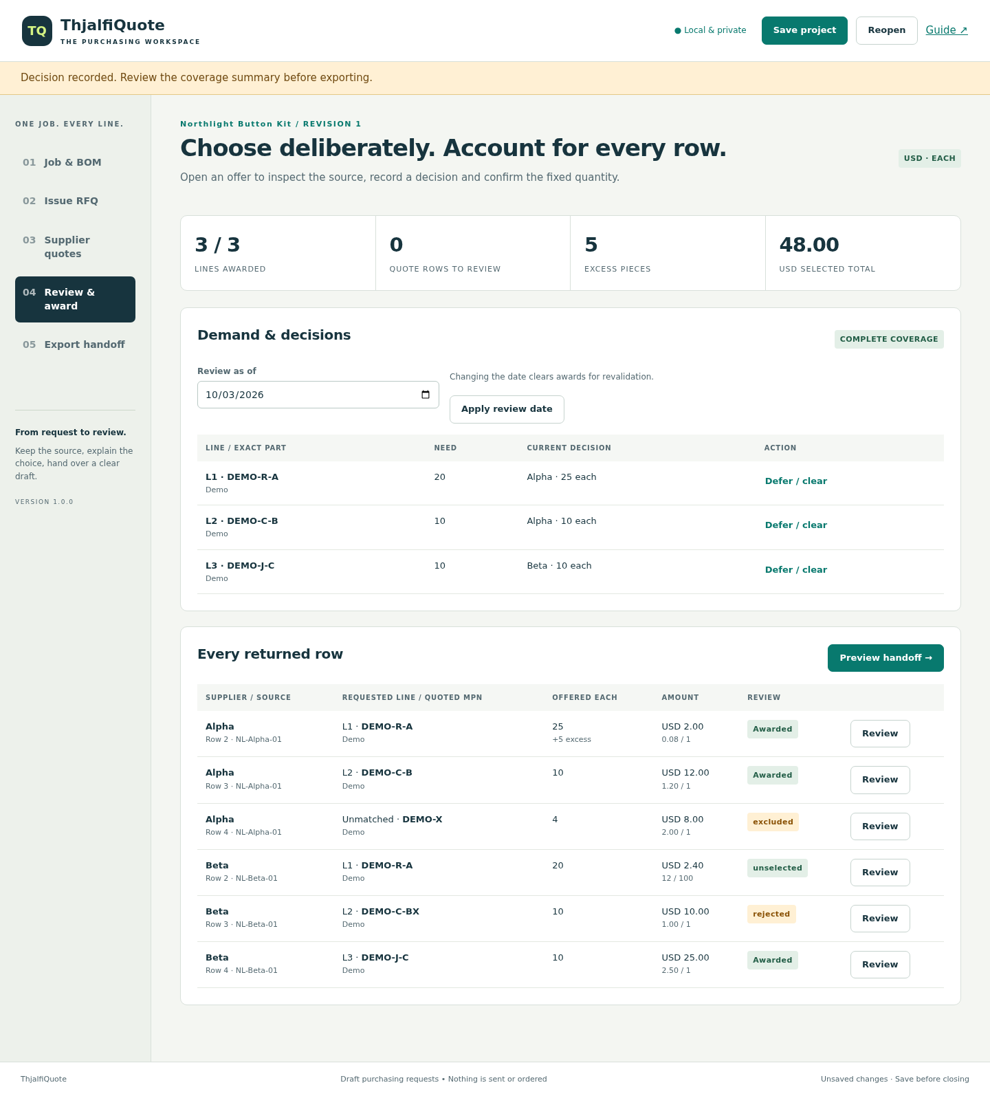Click the unselected status badge
Screen dimensions: 990x1096
pyautogui.click(x=778, y=868)
